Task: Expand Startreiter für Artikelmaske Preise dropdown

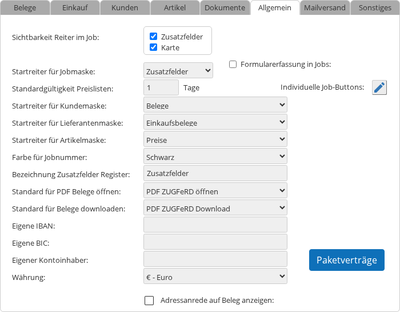Action: tap(215, 139)
